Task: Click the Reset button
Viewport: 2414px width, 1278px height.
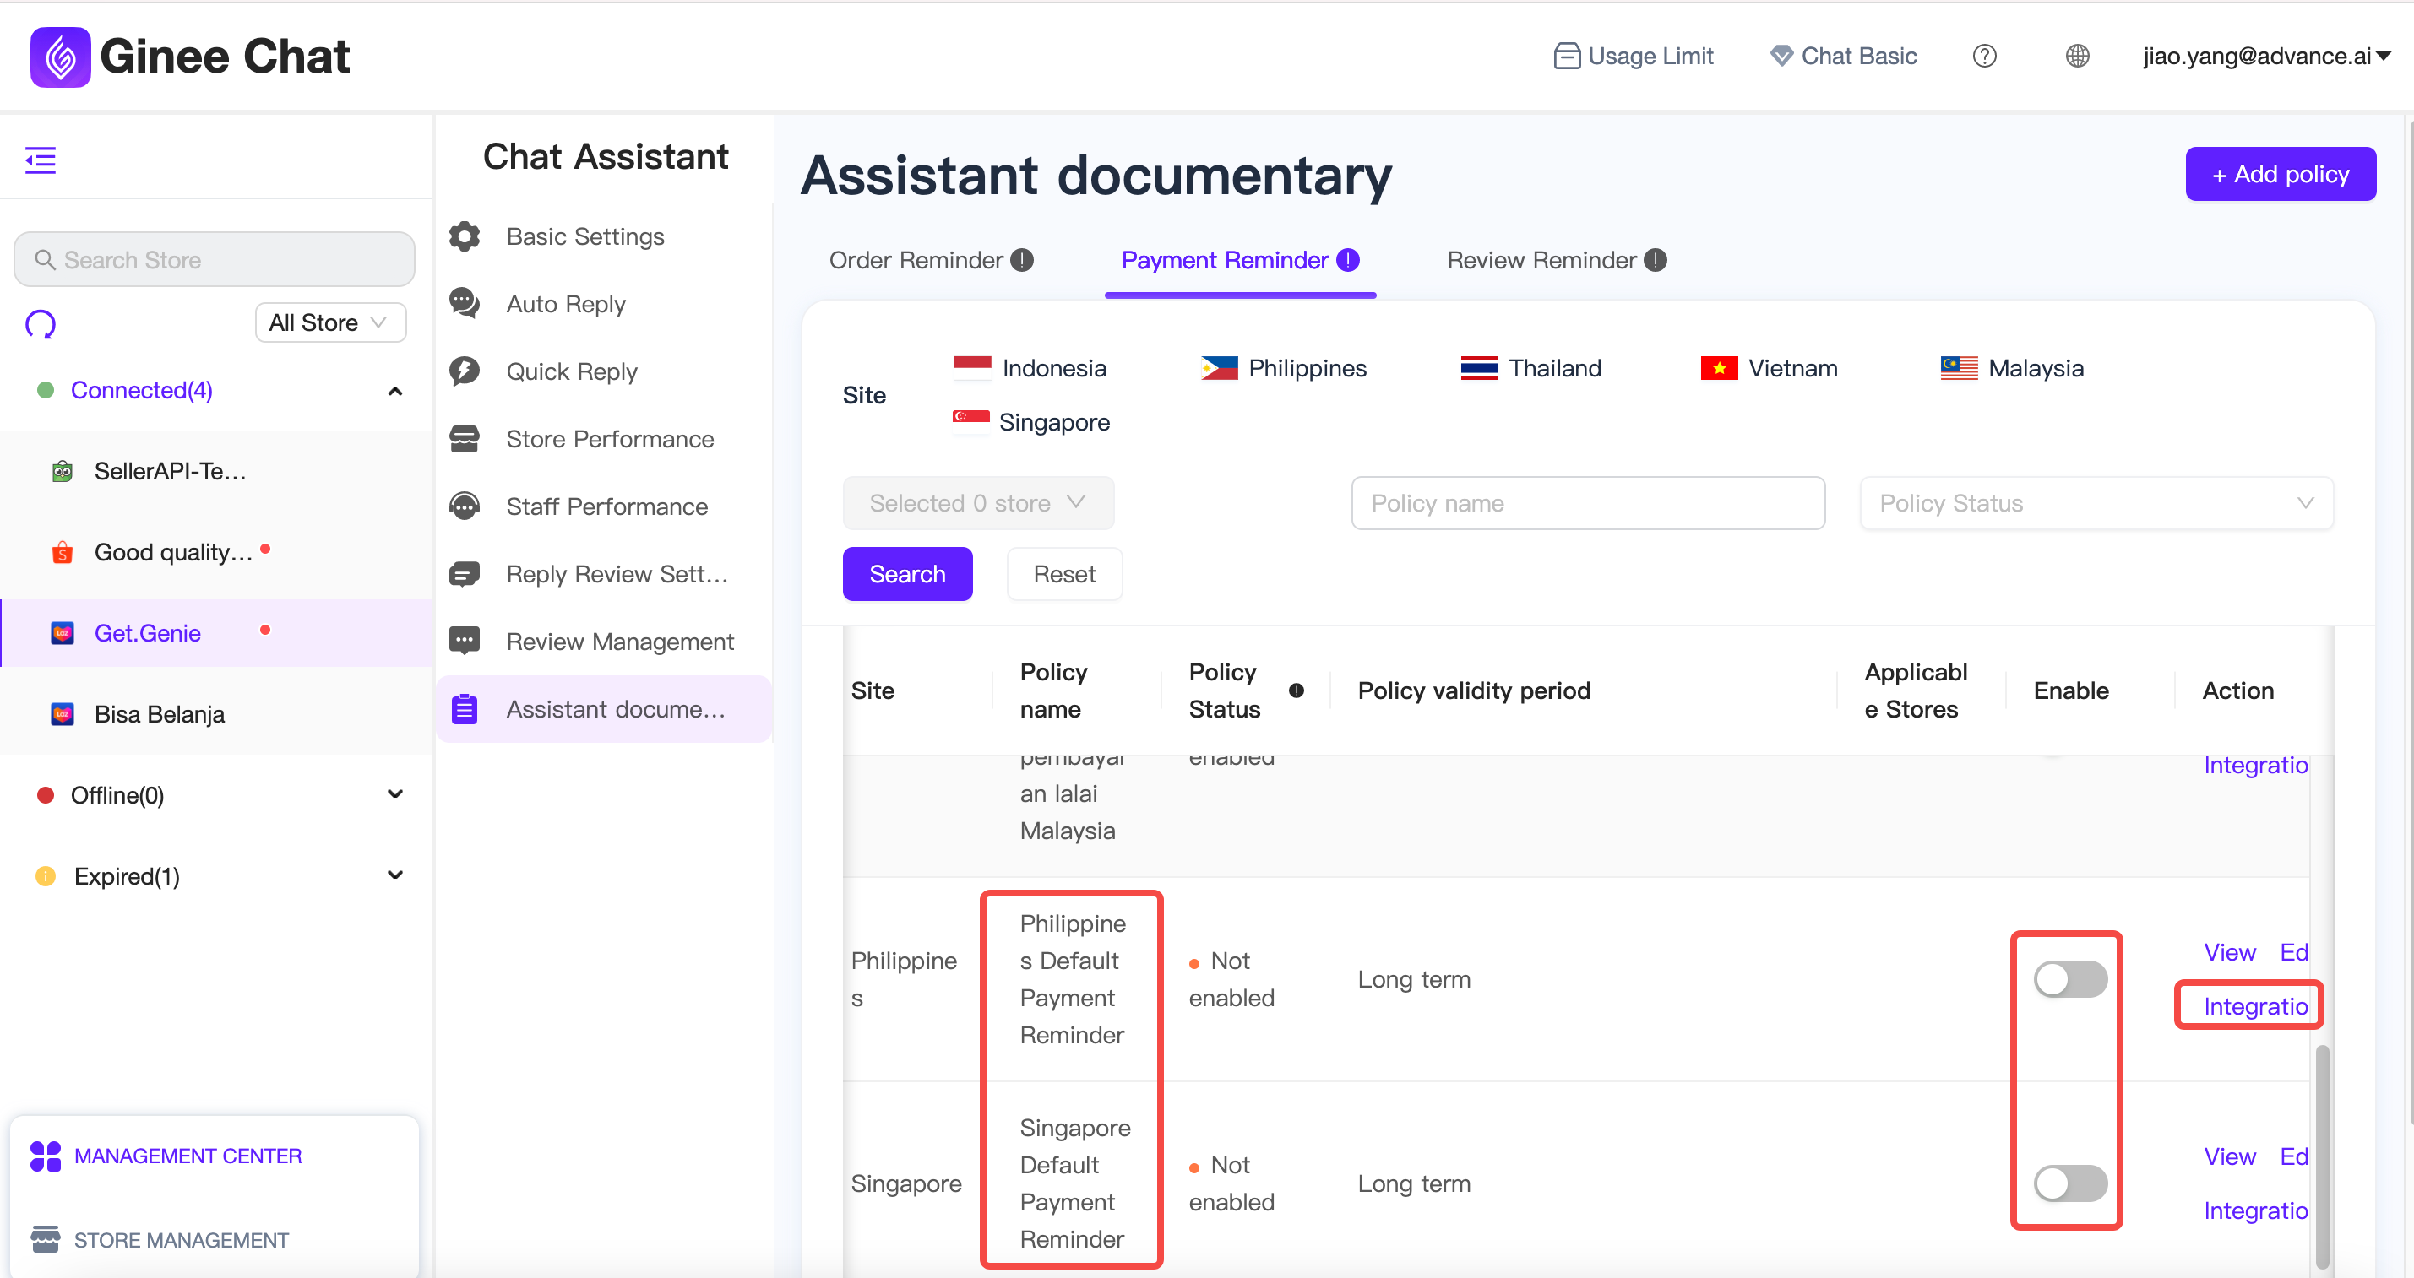Action: tap(1063, 573)
